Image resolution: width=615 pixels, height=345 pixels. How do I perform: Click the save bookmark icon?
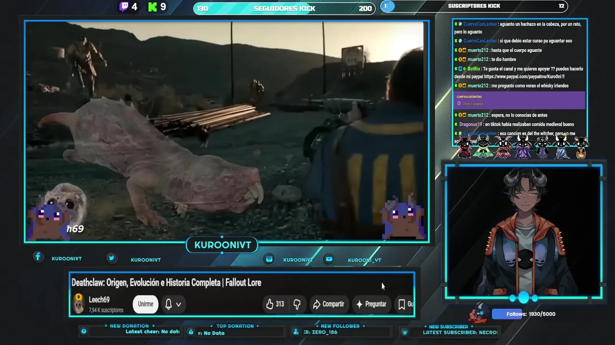click(x=402, y=304)
